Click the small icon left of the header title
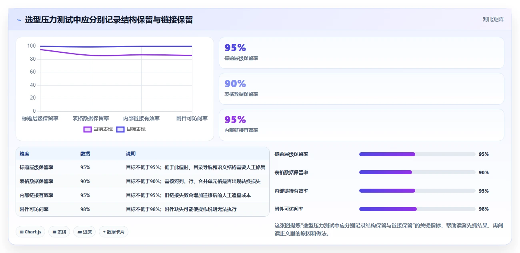Viewport: 520px width, 253px height. [x=19, y=20]
